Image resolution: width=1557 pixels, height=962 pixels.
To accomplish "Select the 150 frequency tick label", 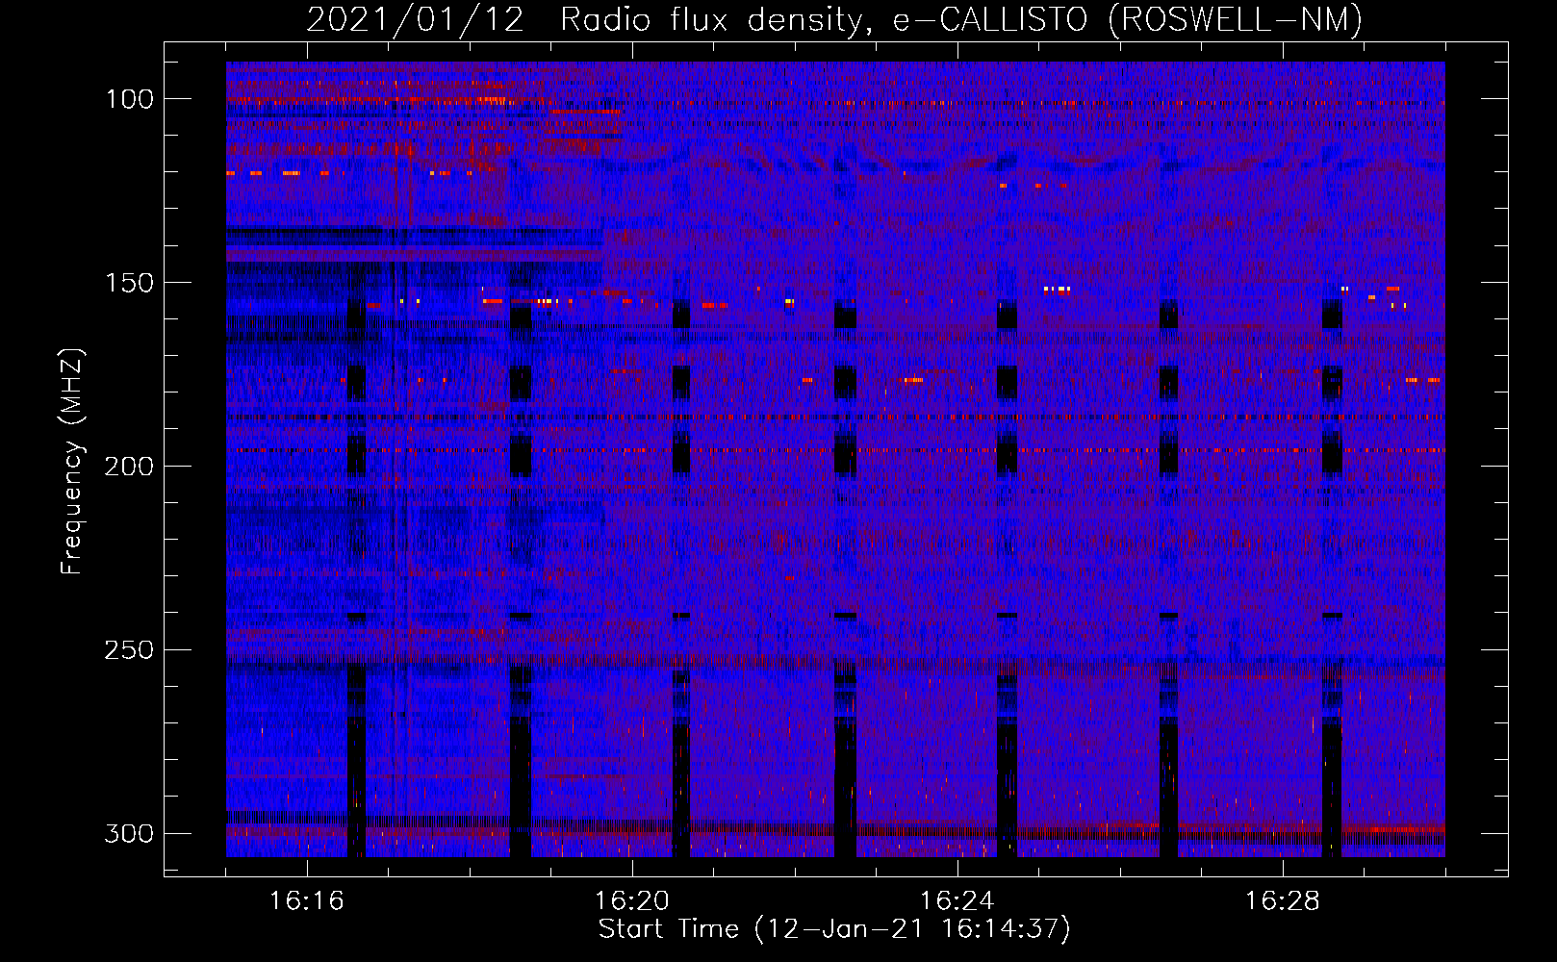I will [129, 283].
